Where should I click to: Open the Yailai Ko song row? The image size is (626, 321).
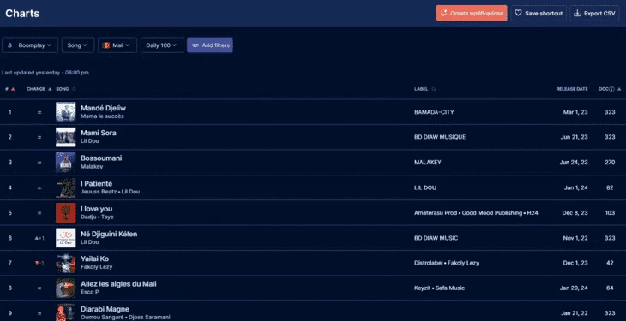(x=313, y=263)
